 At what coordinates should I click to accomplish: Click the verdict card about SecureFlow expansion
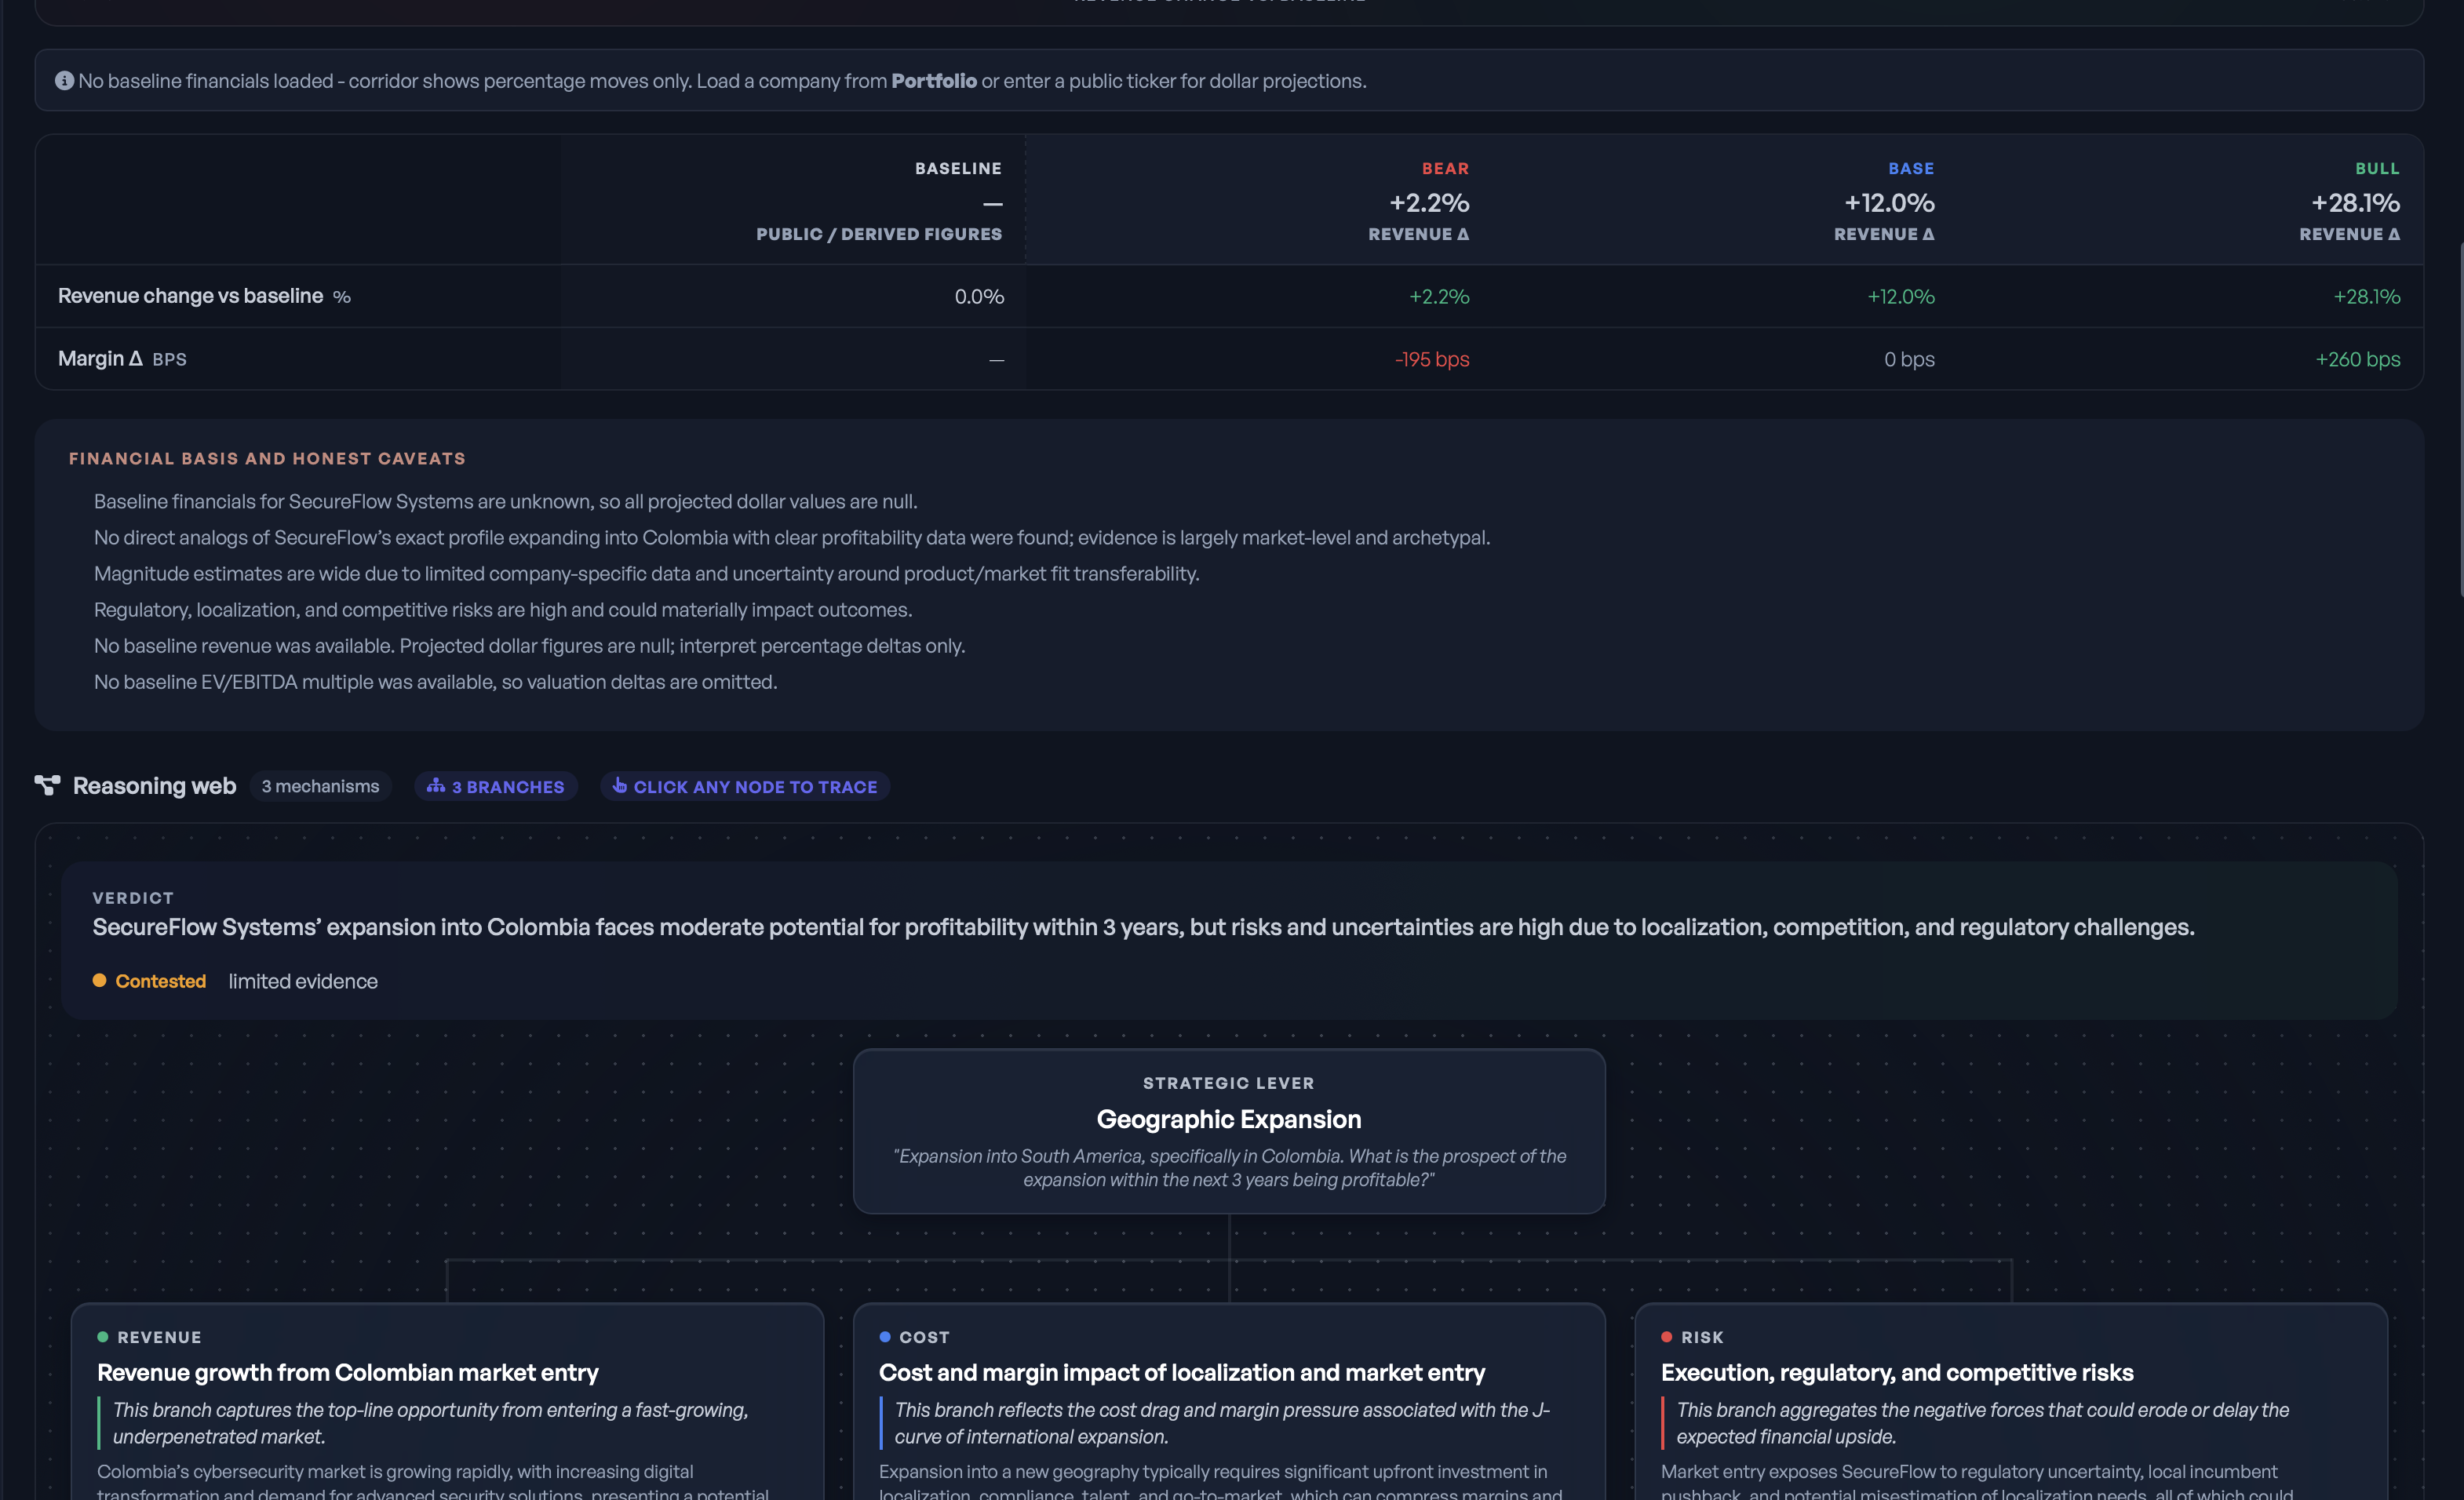(x=1229, y=941)
